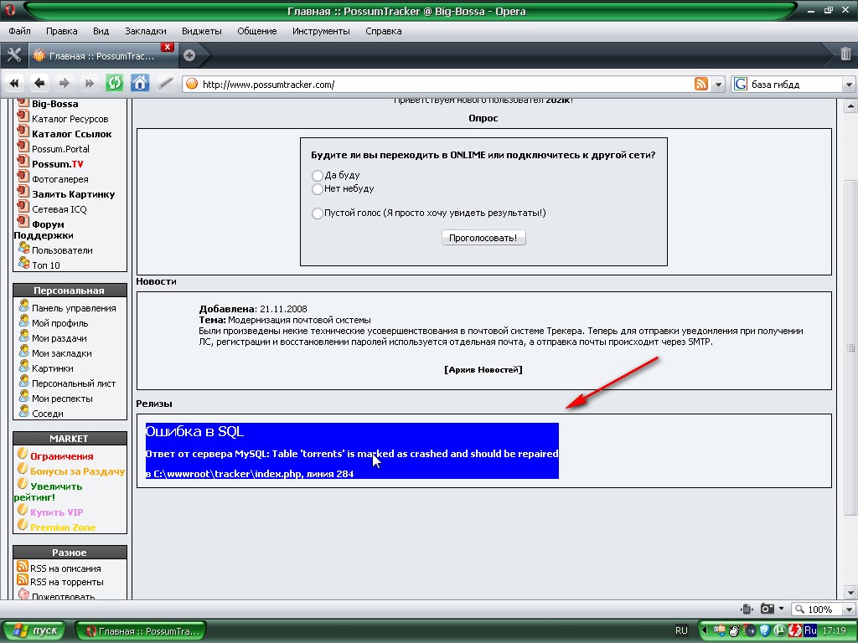Click the site favicon in address bar
Viewport: 858px width, 643px height.
(192, 85)
